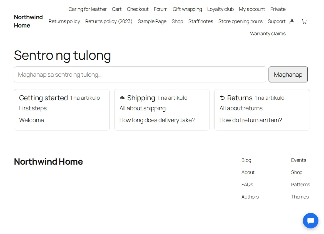The image size is (324, 234).
Task: Open the shopping cart icon
Action: pos(304,21)
